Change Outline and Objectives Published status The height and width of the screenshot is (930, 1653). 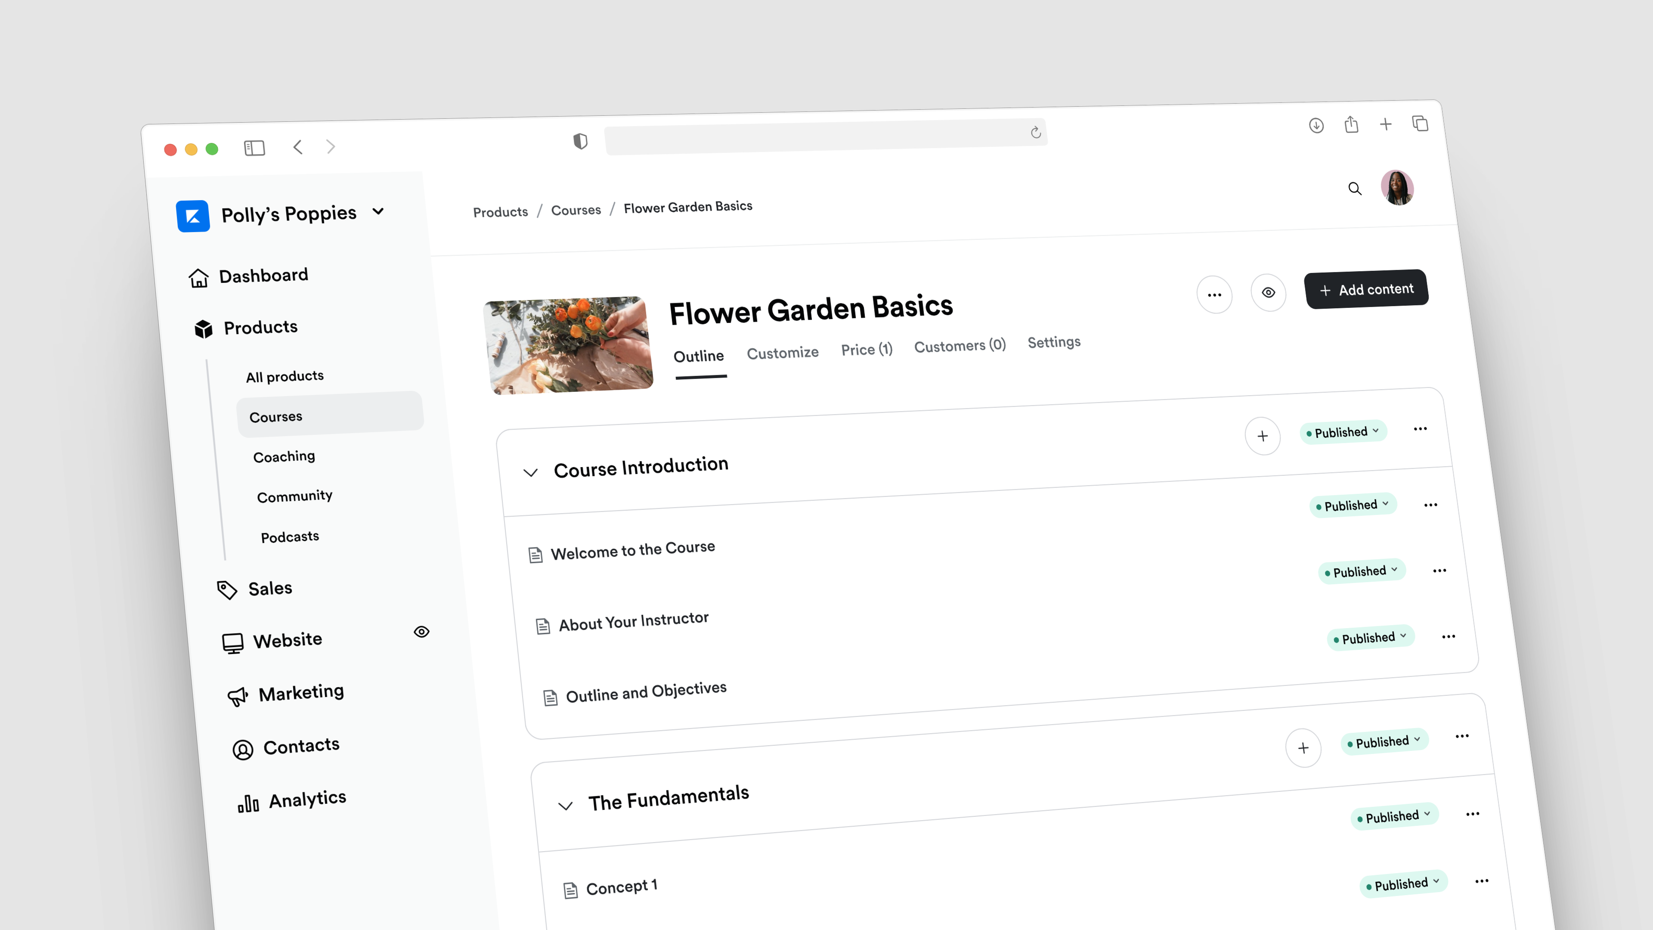click(x=1371, y=637)
